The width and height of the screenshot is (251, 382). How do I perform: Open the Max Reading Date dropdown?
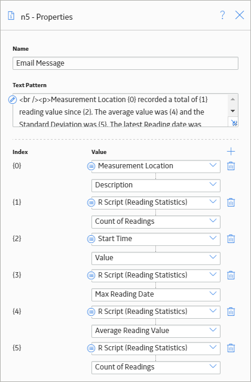[x=156, y=294]
